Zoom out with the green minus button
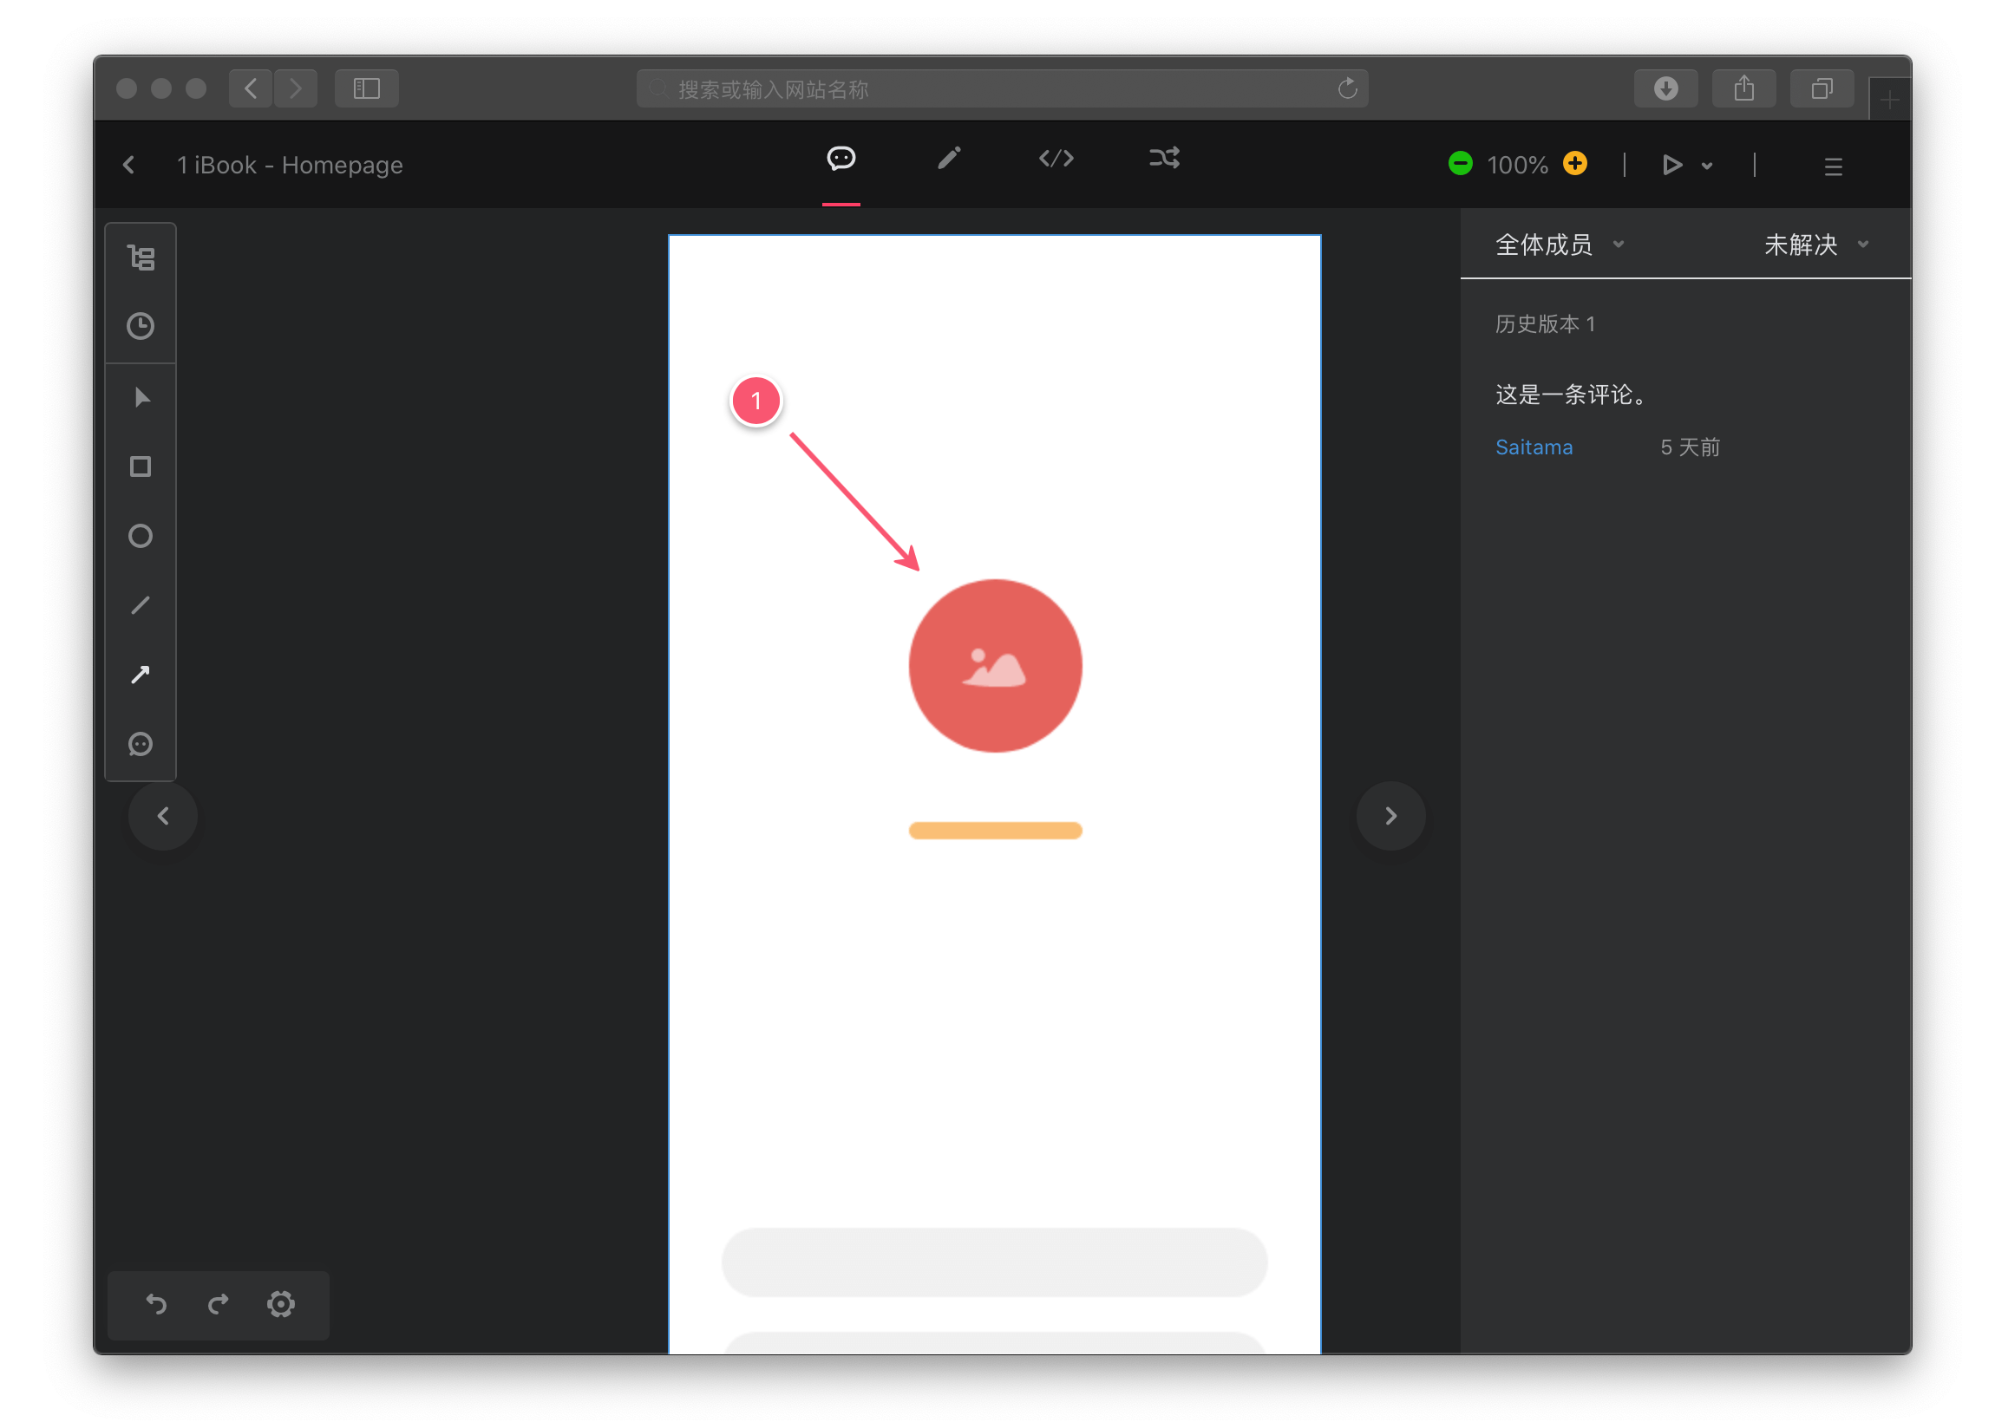The height and width of the screenshot is (1422, 1995). [1460, 164]
